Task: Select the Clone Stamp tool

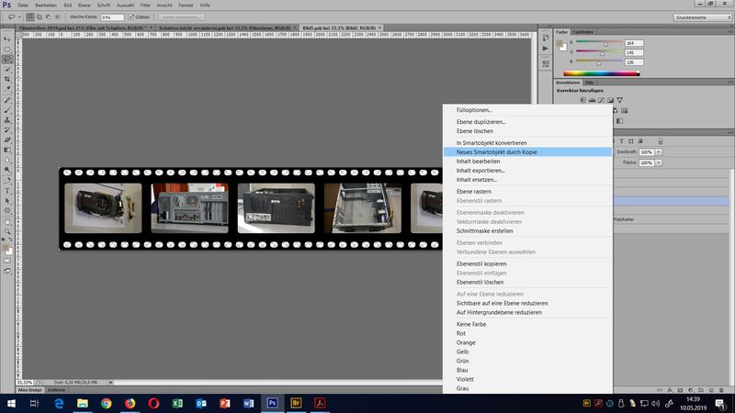Action: click(7, 119)
